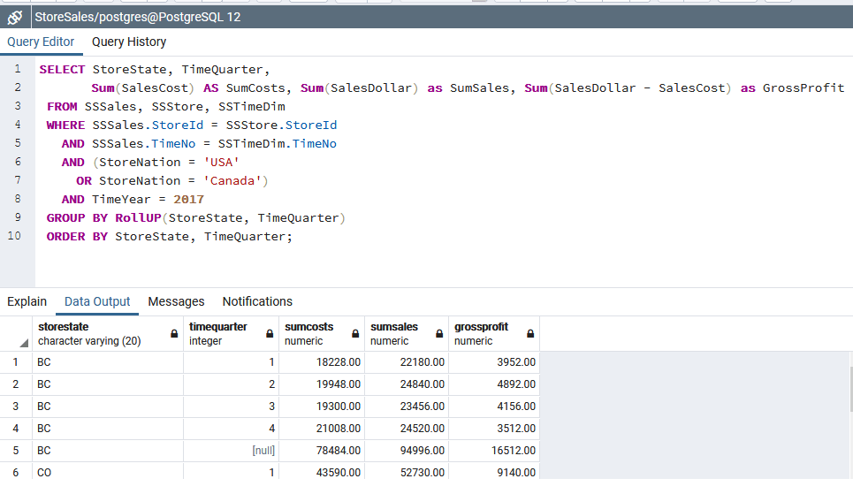Open the Explain tab
The image size is (853, 494).
coord(27,301)
